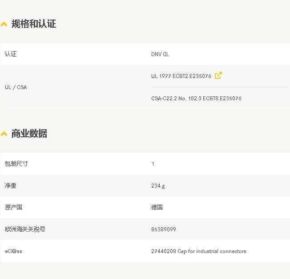Screen dimensions: 290x279
Task: Select the 27440208 Cap for industrial connectors text
Action: pos(198,251)
